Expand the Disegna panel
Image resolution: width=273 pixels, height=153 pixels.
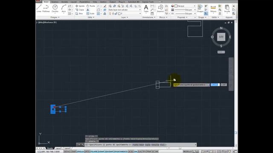[x=55, y=17]
